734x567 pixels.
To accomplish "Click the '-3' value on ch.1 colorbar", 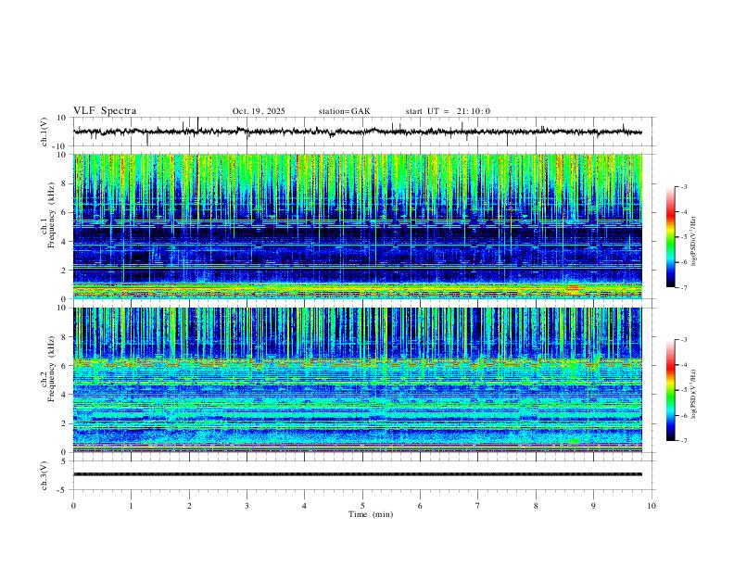I will [x=683, y=186].
